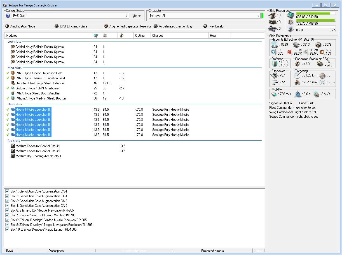Image resolution: width=342 pixels, height=255 pixels.
Task: Click the CPU column header icon
Action: [96, 35]
